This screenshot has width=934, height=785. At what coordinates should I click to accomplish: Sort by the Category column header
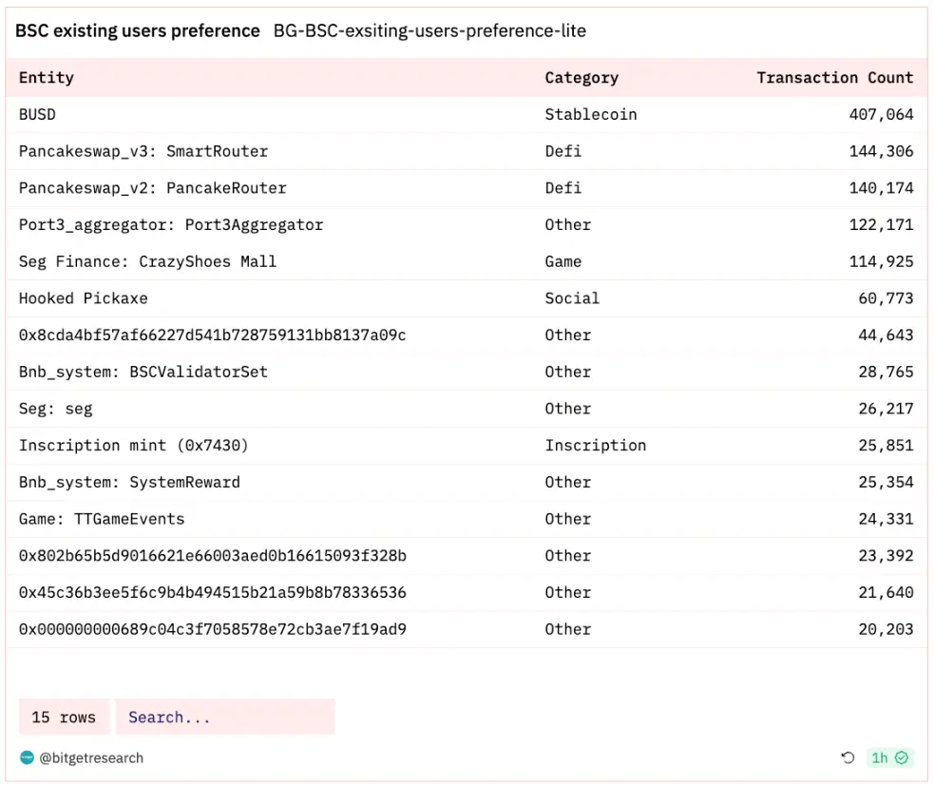pos(581,78)
